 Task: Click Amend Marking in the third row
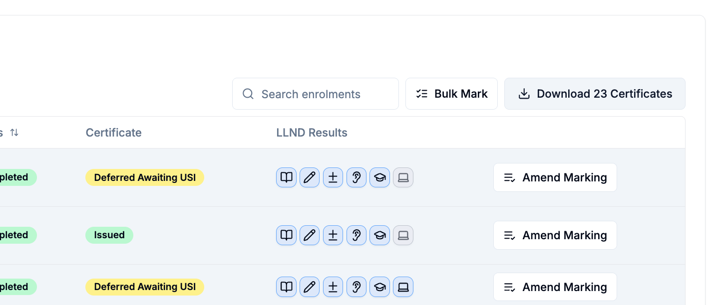click(x=555, y=287)
